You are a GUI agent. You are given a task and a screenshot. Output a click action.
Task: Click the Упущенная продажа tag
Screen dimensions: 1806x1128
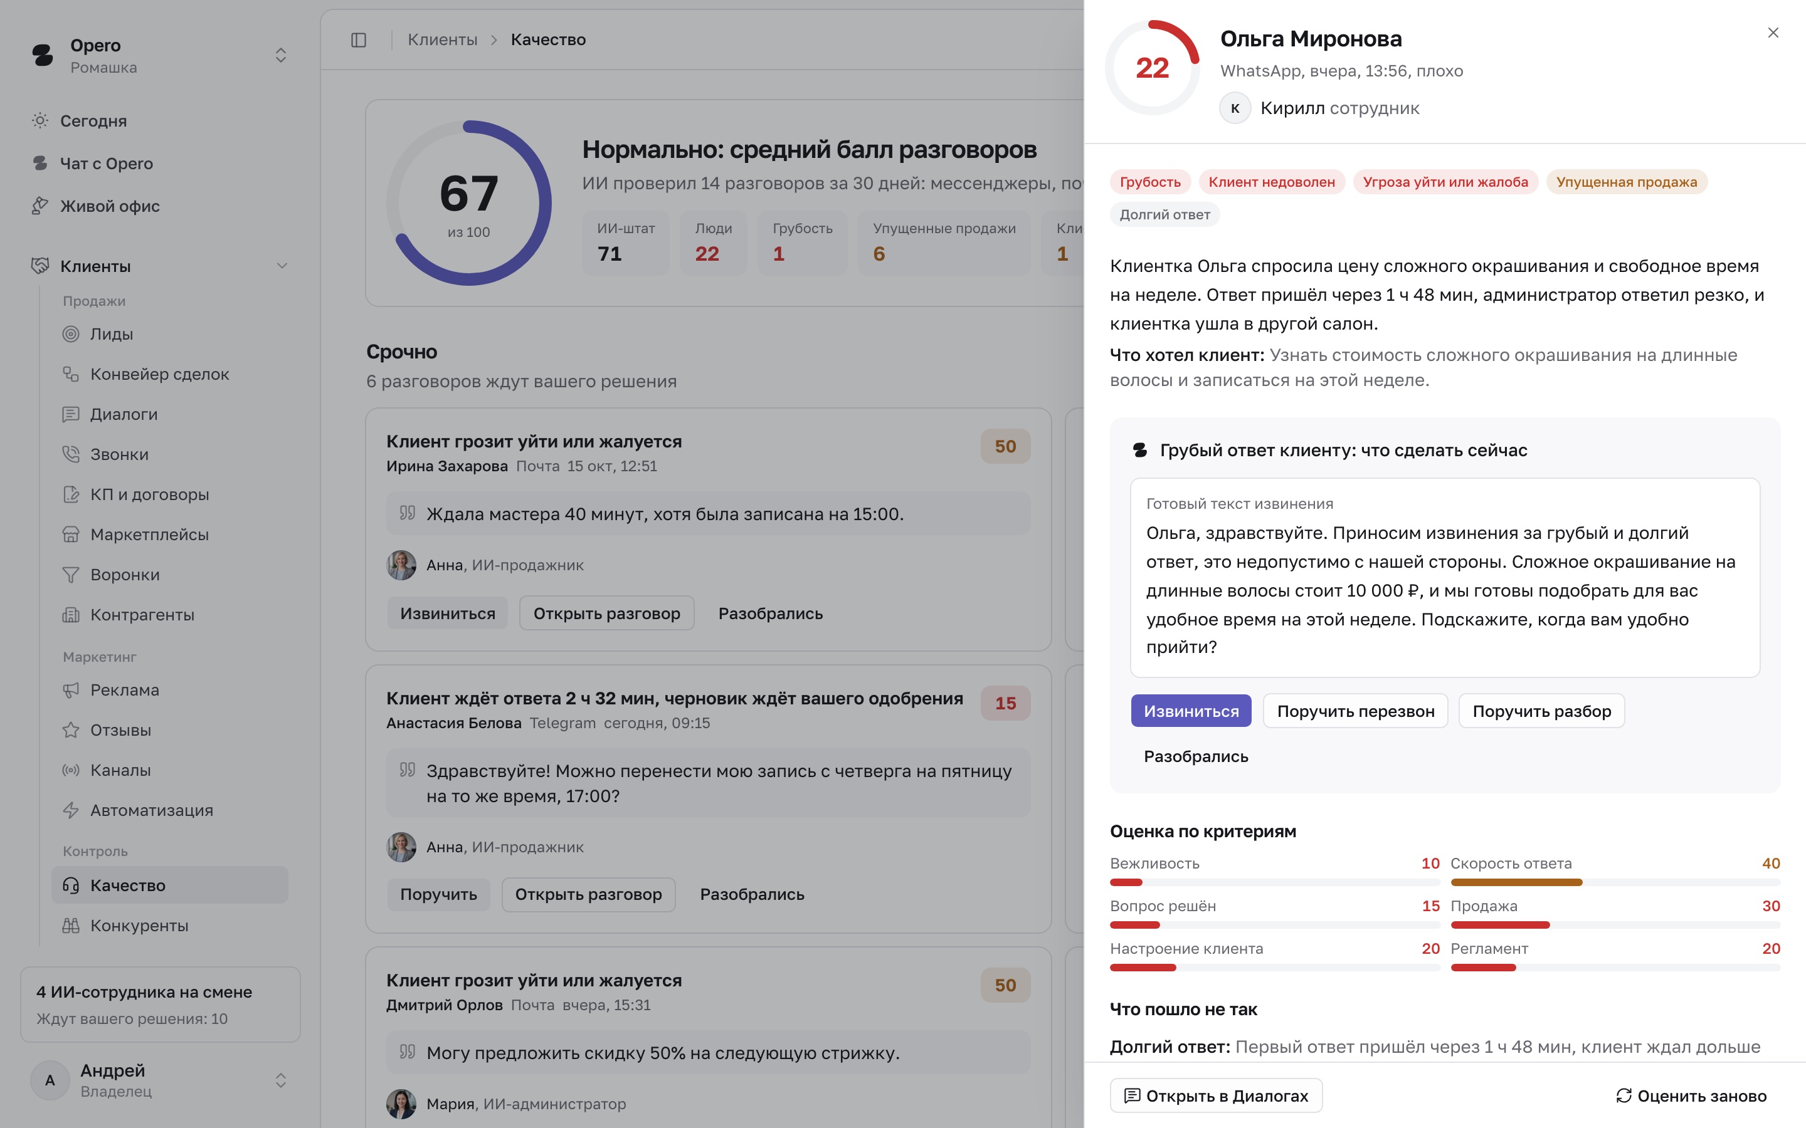click(x=1626, y=181)
